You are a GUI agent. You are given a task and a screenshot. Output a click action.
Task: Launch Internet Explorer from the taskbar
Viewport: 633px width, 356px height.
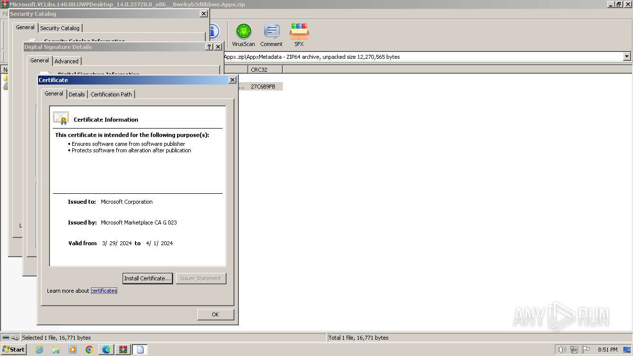coord(39,350)
